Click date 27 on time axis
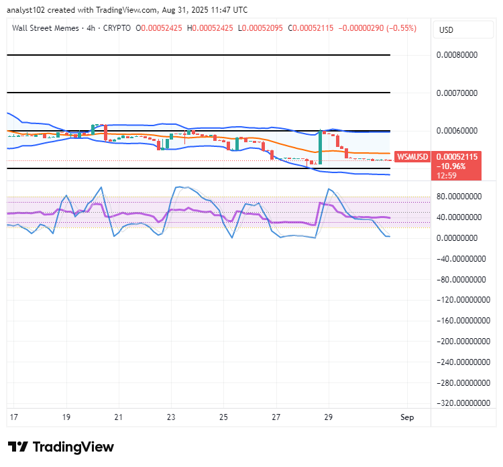 click(276, 417)
